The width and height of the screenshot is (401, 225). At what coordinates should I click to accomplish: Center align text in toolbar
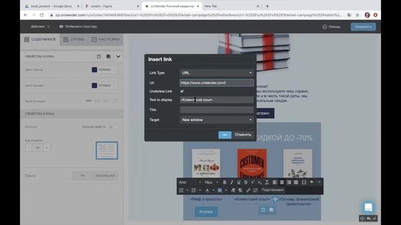pyautogui.click(x=282, y=182)
